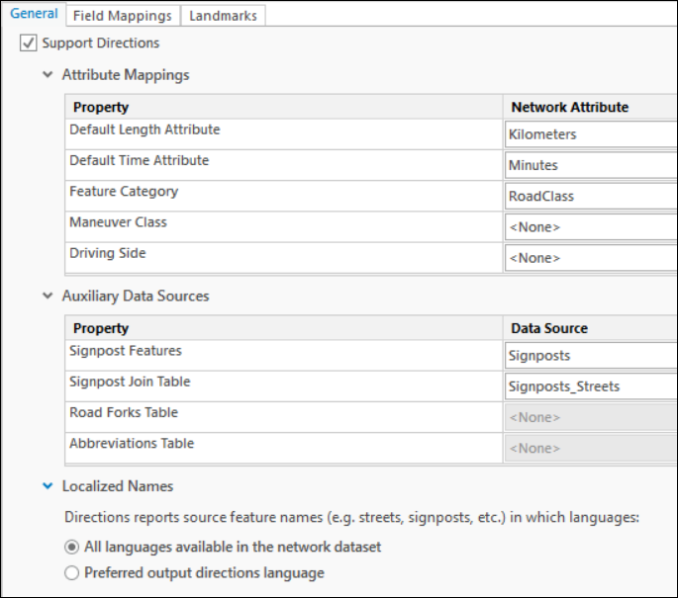The width and height of the screenshot is (678, 598).
Task: Click the Network Attribute column header
Action: tap(569, 107)
